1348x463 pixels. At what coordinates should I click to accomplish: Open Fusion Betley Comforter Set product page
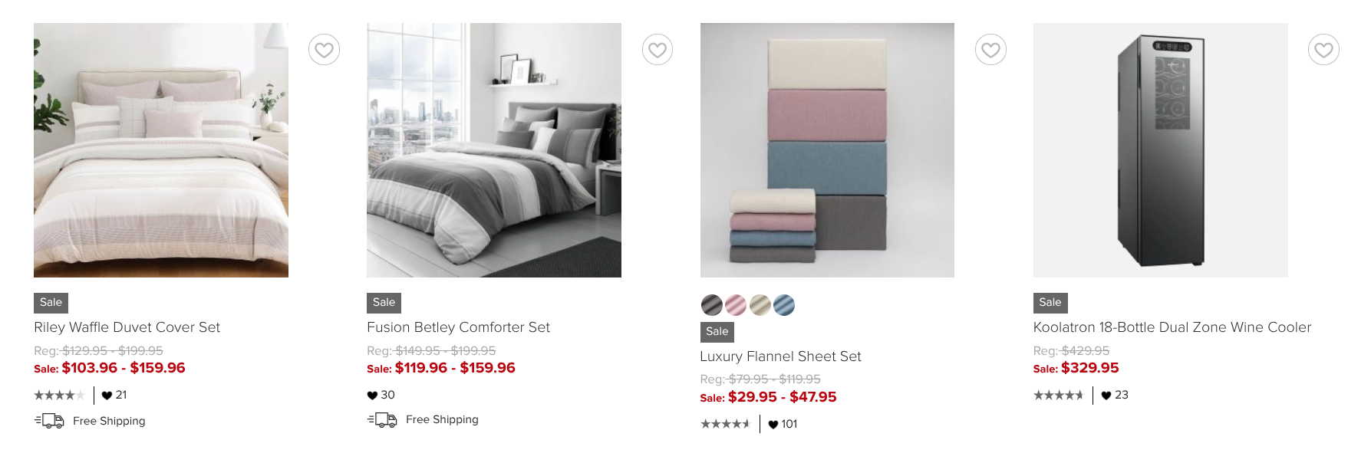[x=458, y=327]
